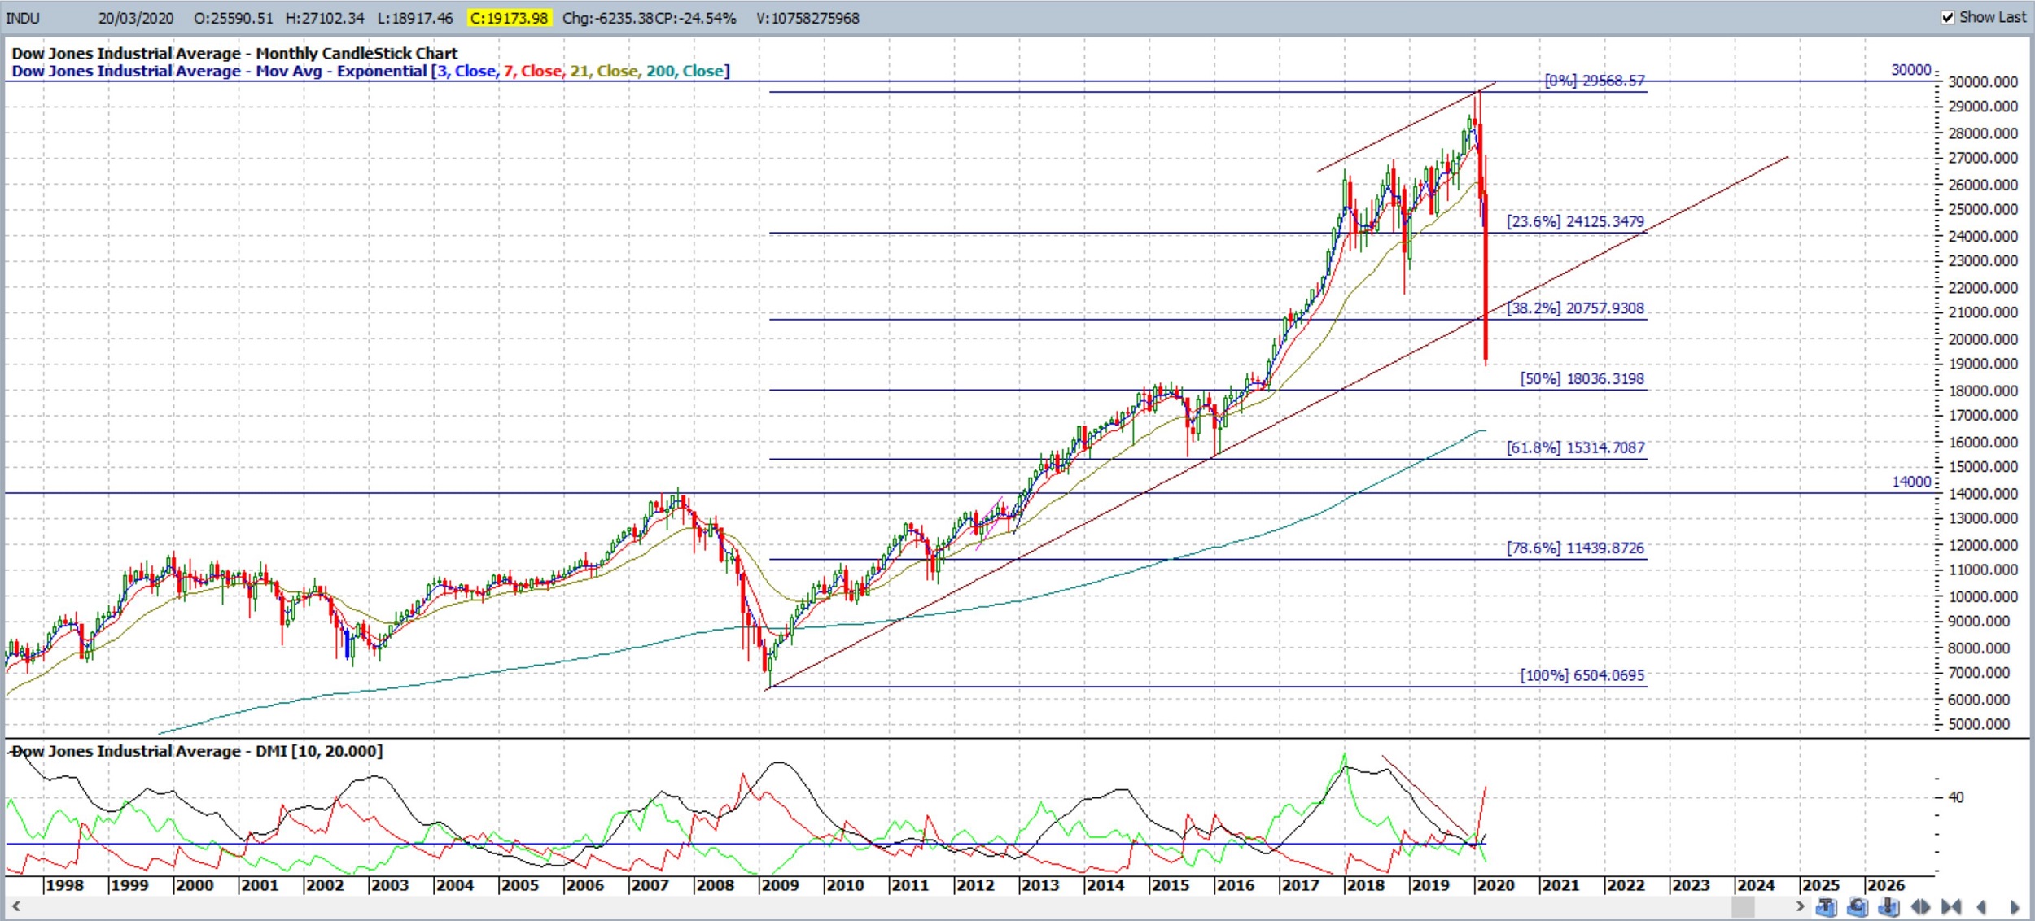
Task: Click the '21, Close' olive EMA legend entry
Action: (605, 71)
